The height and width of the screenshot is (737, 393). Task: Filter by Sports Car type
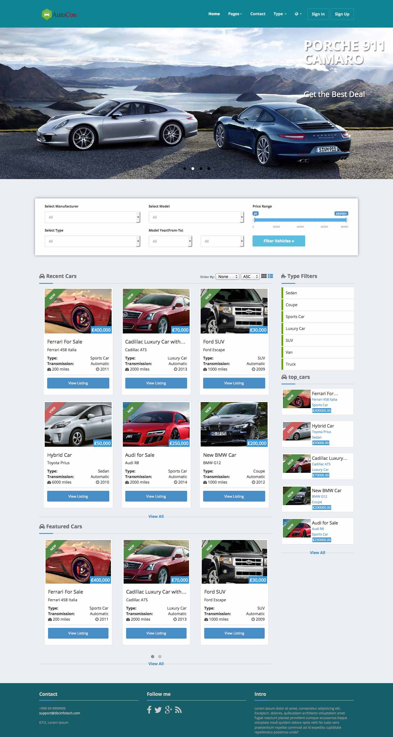(318, 317)
